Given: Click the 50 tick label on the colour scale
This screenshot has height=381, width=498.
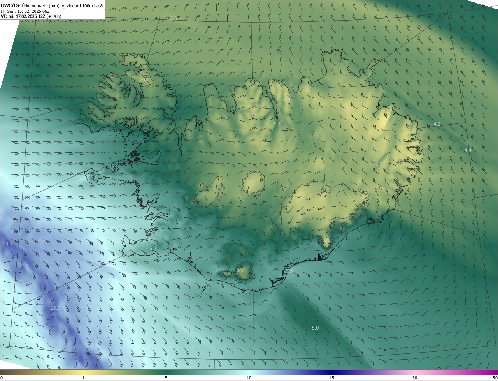Looking at the screenshot, I should 494,378.
